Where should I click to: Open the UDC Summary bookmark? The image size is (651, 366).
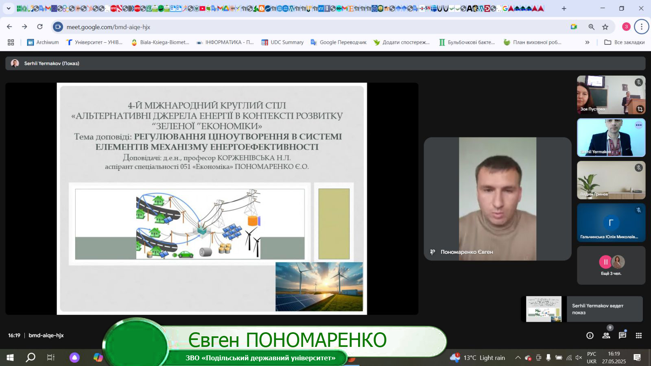282,42
